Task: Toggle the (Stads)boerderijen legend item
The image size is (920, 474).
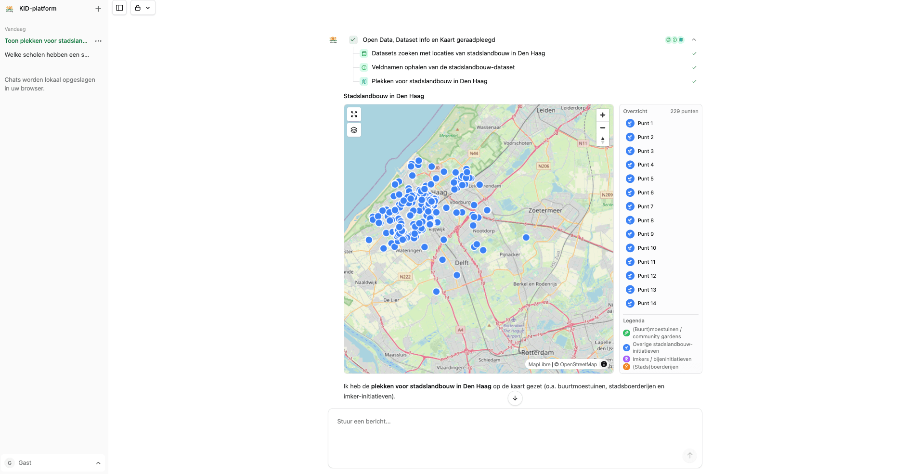Action: tap(655, 367)
